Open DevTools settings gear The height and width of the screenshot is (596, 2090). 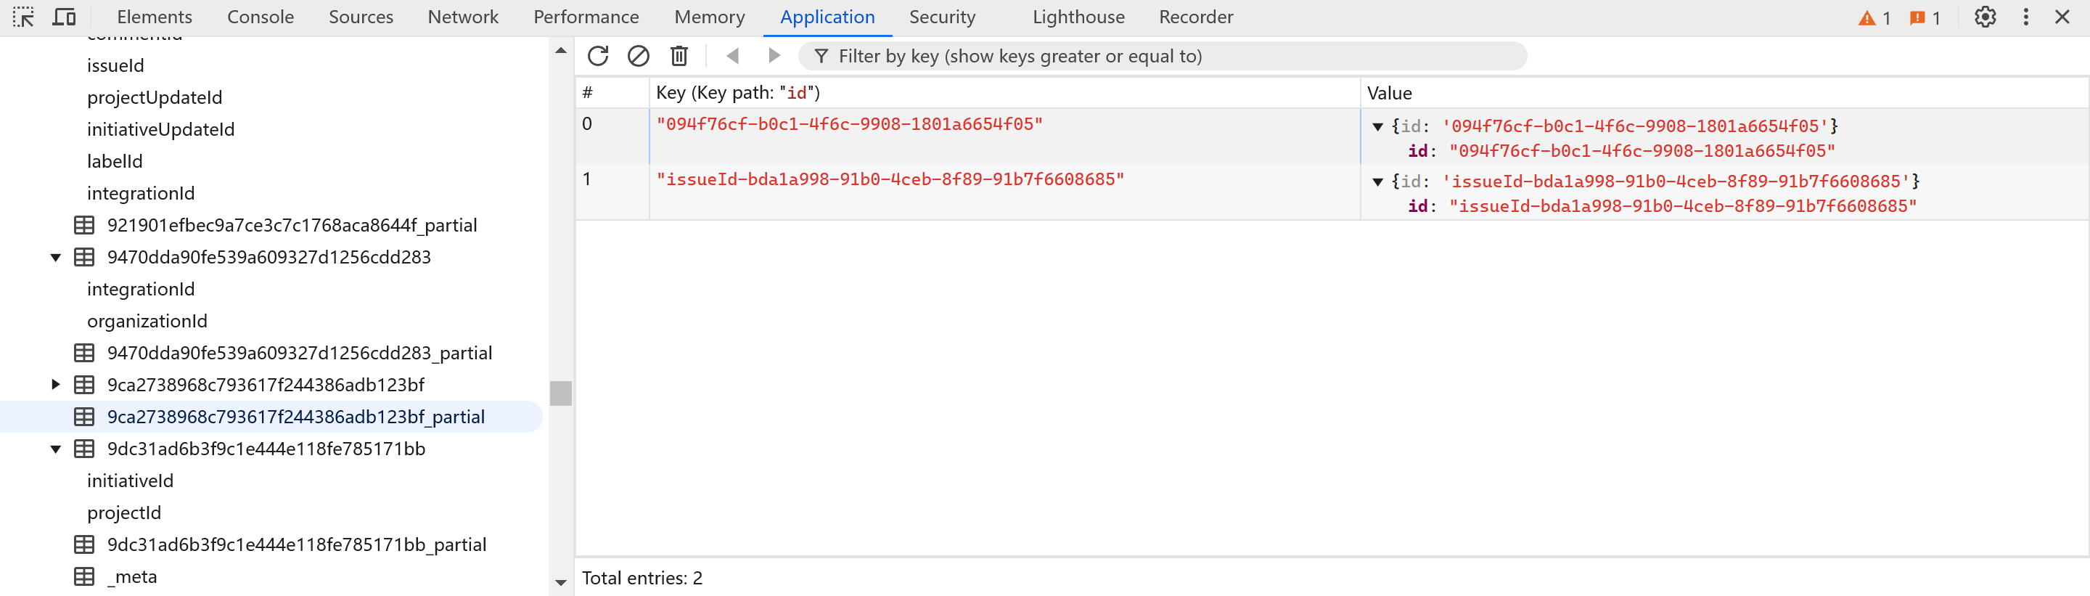[1985, 17]
